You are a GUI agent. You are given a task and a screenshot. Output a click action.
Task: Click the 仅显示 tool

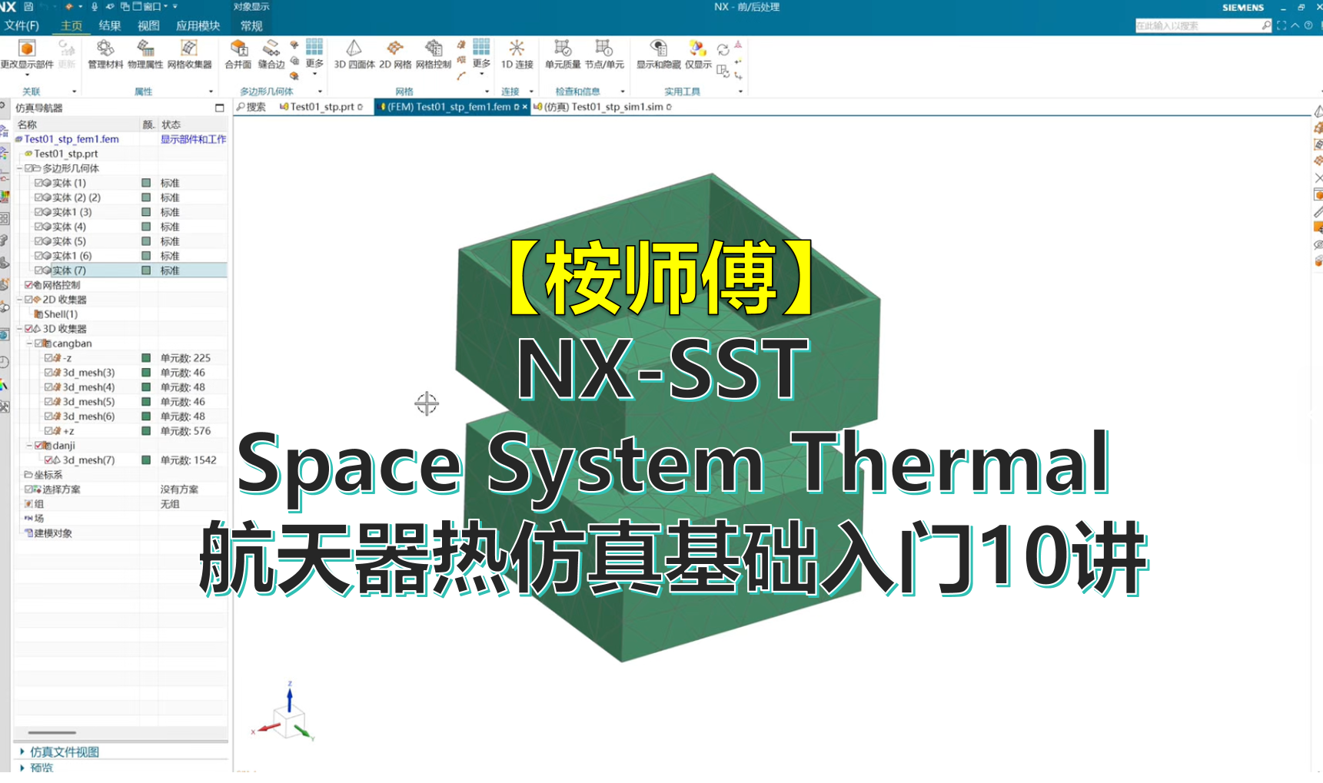click(x=698, y=53)
